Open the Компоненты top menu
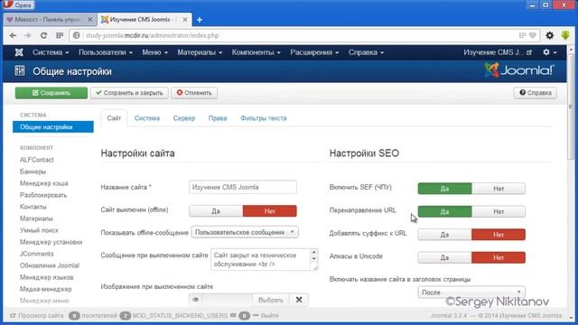 click(x=256, y=52)
